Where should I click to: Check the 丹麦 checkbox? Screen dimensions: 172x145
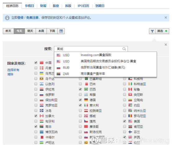(x=36, y=68)
